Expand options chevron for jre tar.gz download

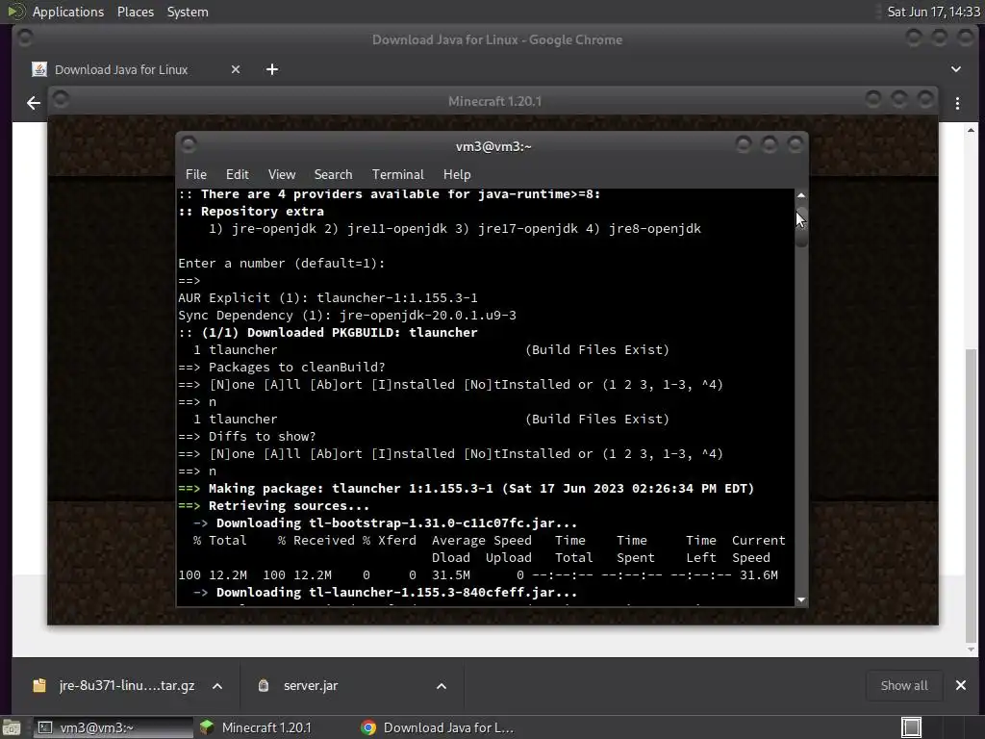[x=217, y=686]
